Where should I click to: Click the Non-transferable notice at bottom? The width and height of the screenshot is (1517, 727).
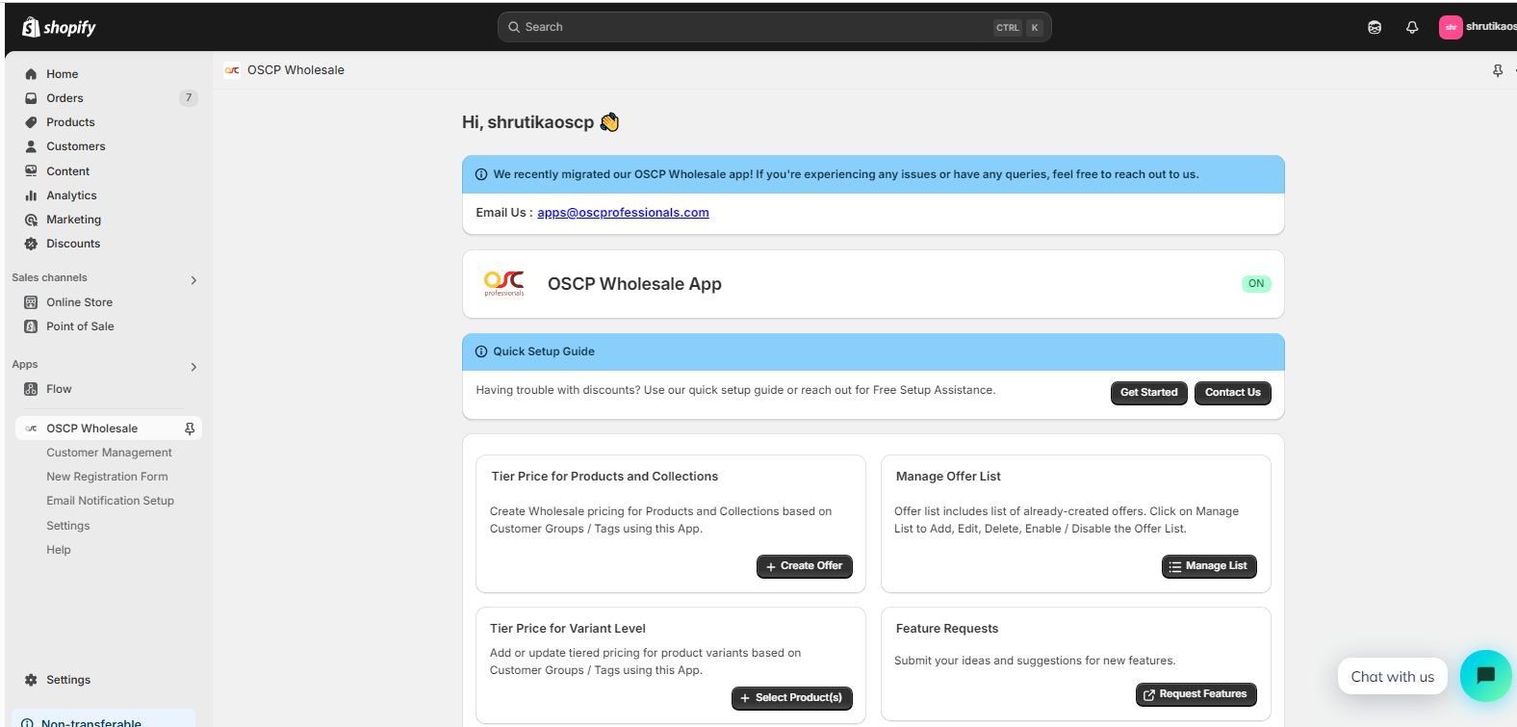(104, 720)
